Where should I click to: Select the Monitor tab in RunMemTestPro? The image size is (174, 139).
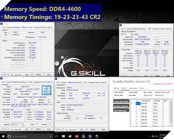(124, 88)
